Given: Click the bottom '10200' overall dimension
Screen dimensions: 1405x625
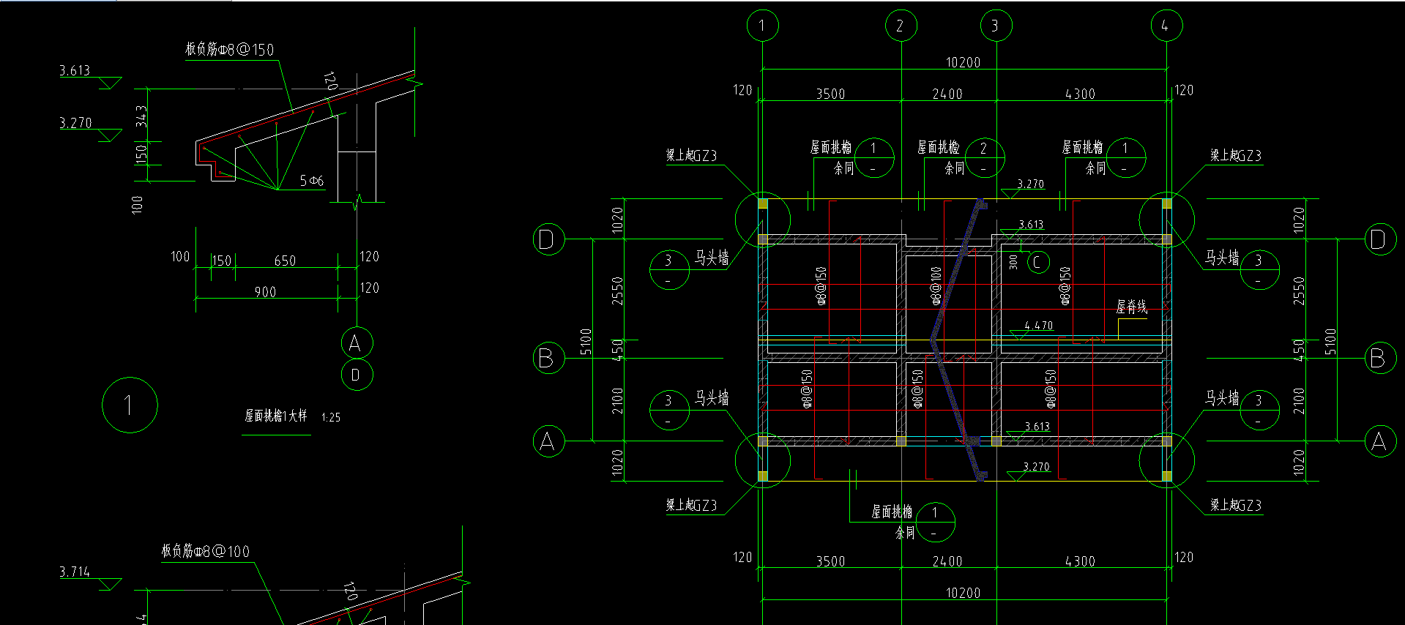Looking at the screenshot, I should click(963, 593).
